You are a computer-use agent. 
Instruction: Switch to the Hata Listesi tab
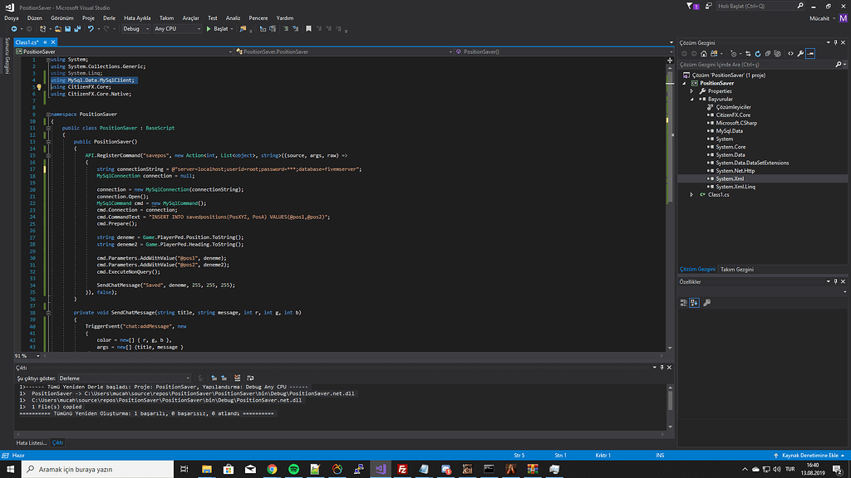point(32,442)
